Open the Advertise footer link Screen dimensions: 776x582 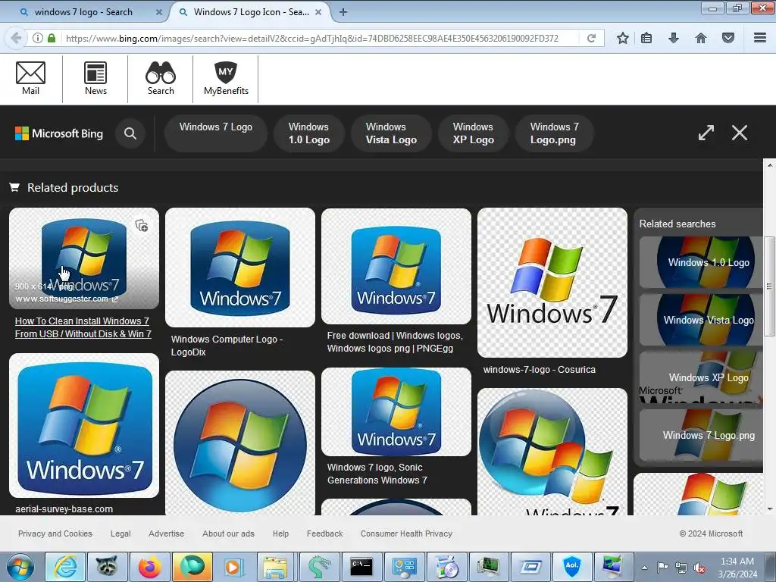(x=166, y=533)
